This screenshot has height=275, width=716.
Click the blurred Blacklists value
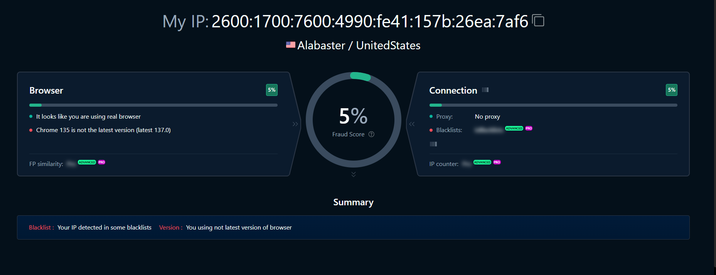[x=489, y=130]
